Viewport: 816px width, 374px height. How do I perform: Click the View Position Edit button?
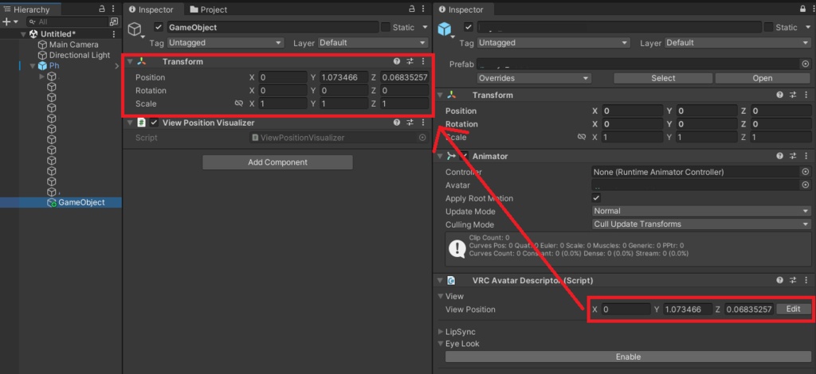(x=793, y=309)
